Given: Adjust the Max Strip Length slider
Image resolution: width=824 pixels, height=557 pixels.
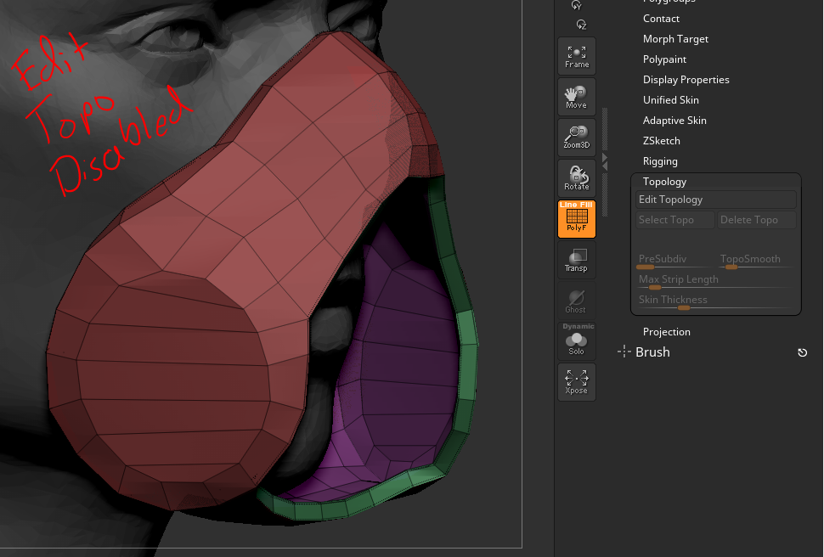Looking at the screenshot, I should pyautogui.click(x=716, y=281).
